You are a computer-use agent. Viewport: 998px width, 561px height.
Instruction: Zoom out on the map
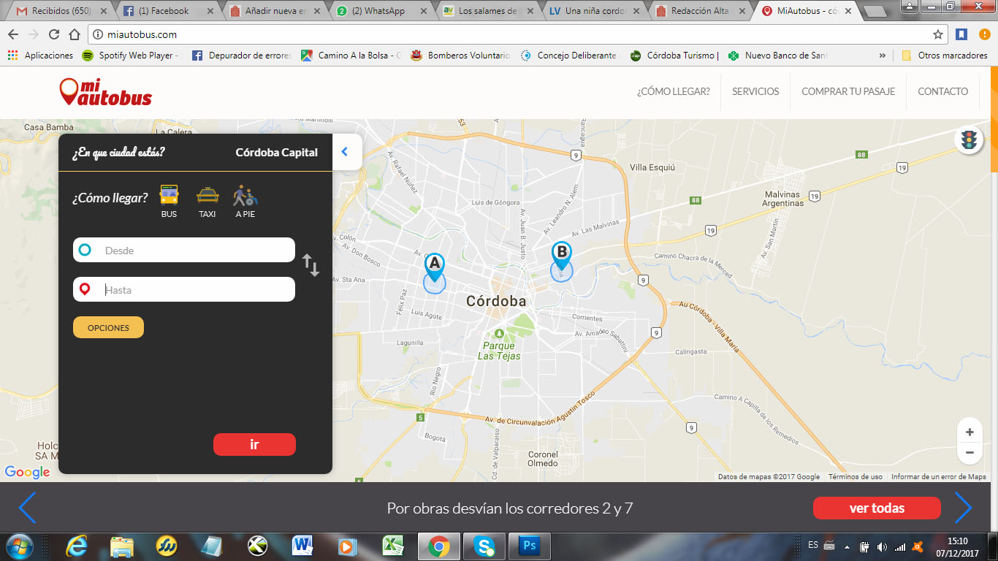click(x=970, y=453)
